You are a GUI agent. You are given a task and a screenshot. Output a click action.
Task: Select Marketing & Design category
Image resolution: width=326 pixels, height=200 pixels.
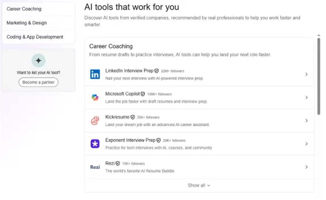[x=27, y=23]
